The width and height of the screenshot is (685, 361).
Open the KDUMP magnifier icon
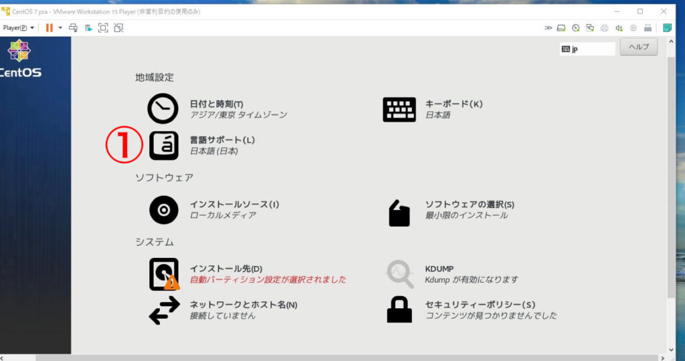(x=399, y=273)
